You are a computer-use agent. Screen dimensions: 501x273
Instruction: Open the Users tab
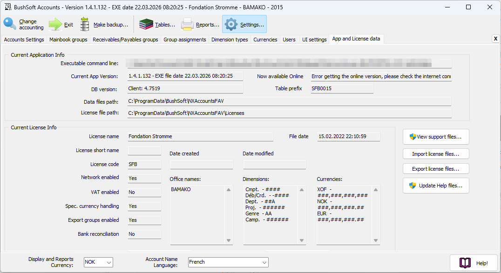click(289, 39)
